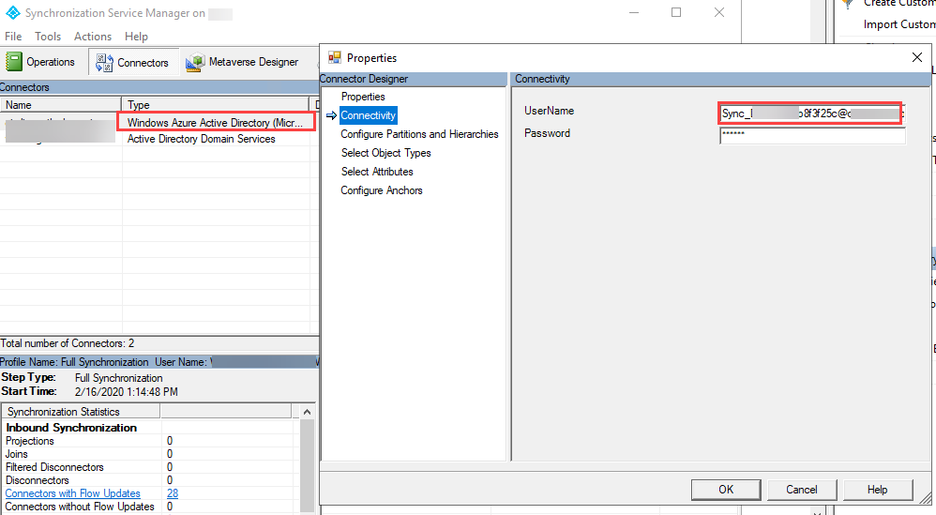The width and height of the screenshot is (936, 515).
Task: Sort connectors by Name column header
Action: coord(60,104)
